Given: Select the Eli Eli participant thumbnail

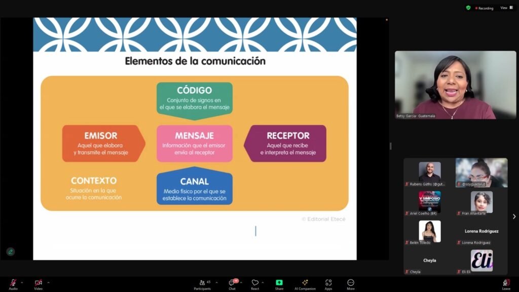Looking at the screenshot, I should pyautogui.click(x=481, y=261).
